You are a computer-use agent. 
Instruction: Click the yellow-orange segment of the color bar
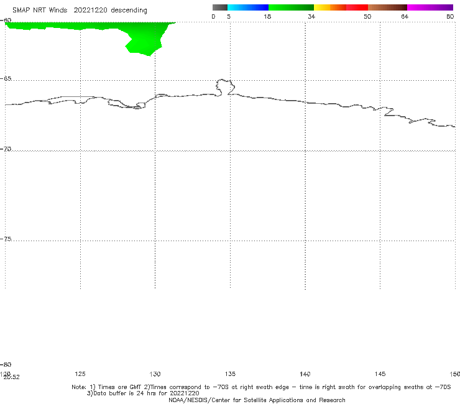pos(330,7)
